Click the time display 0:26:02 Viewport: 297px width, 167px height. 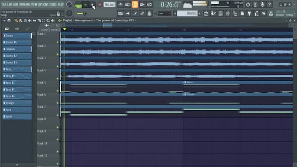click(x=170, y=4)
